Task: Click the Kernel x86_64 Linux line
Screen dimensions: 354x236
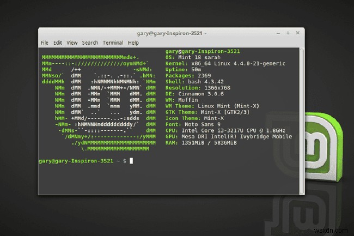Action: tap(225, 63)
